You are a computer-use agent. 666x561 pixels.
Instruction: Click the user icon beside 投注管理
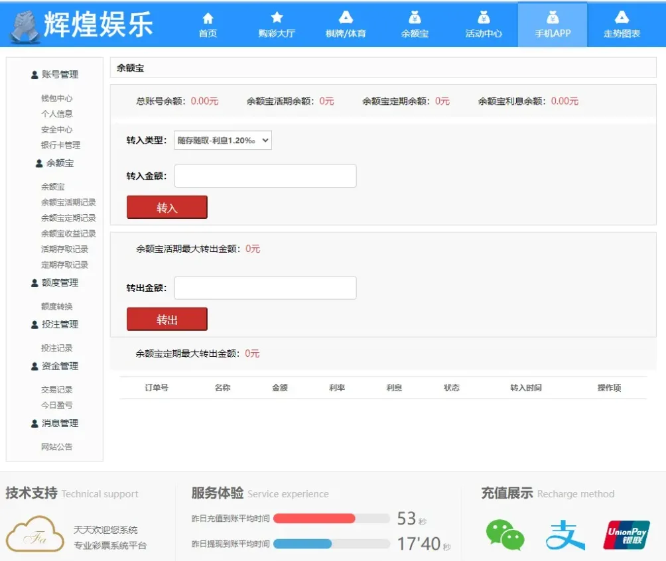35,325
